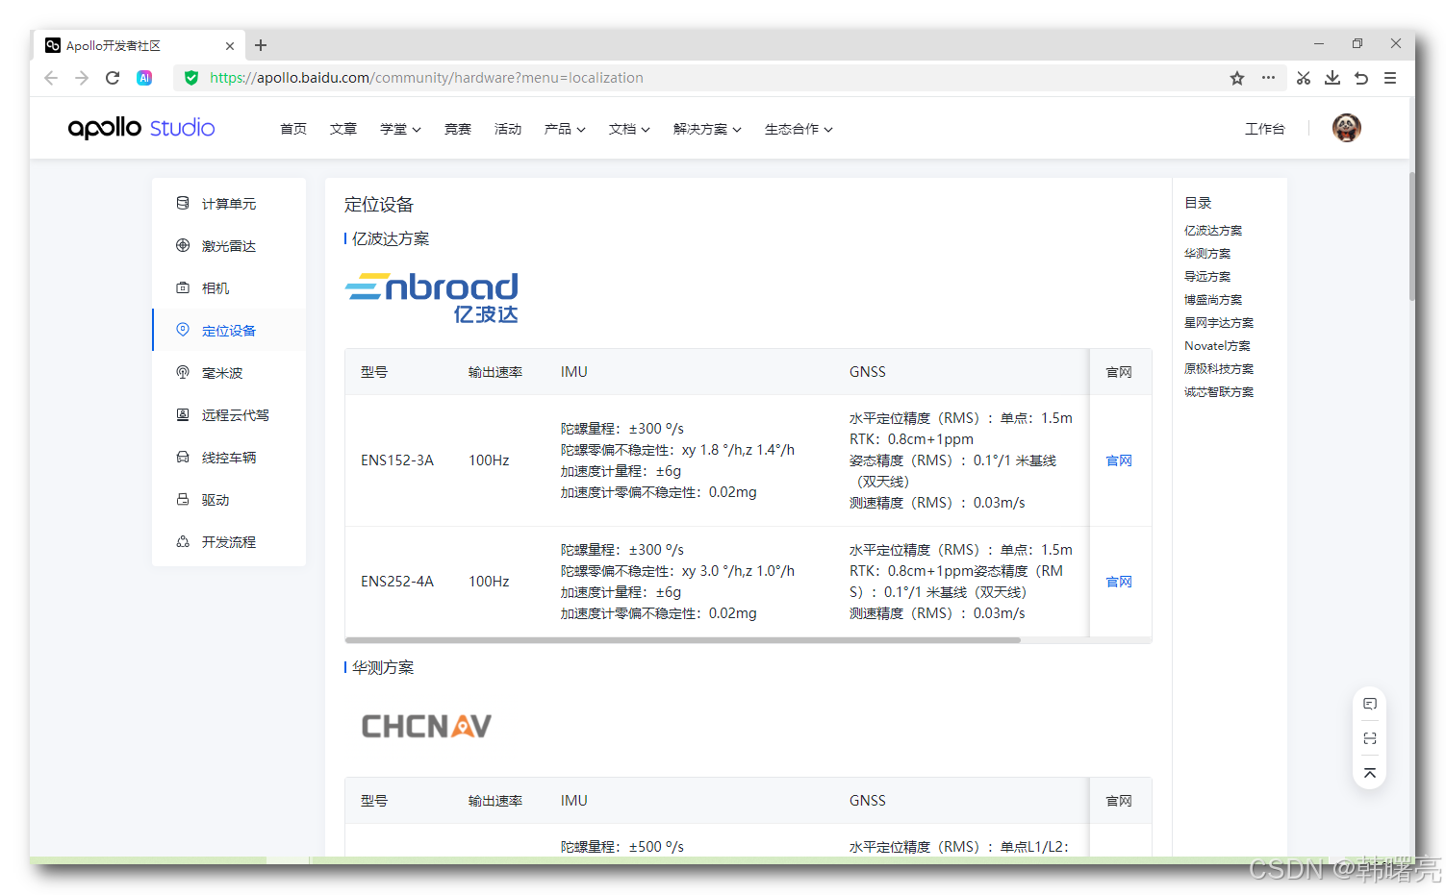Click the 华测方案 section heading
The height and width of the screenshot is (895, 1446).
tap(383, 667)
